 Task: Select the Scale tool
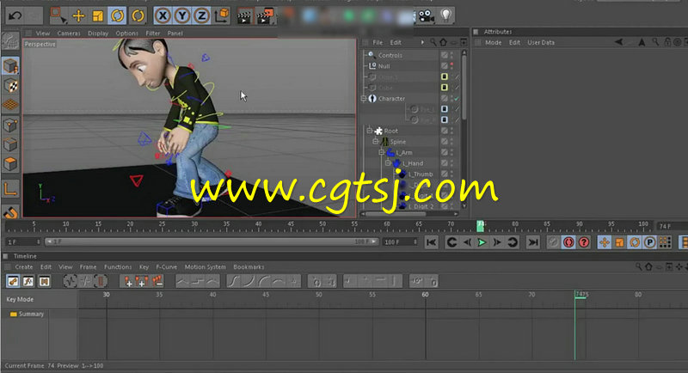(97, 16)
